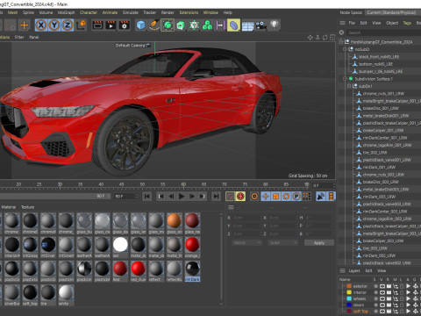
Task: Open Material manager Texture menu
Action: pos(27,207)
